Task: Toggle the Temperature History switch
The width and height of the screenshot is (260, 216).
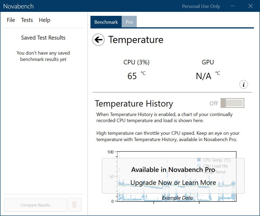Action: pos(232,103)
